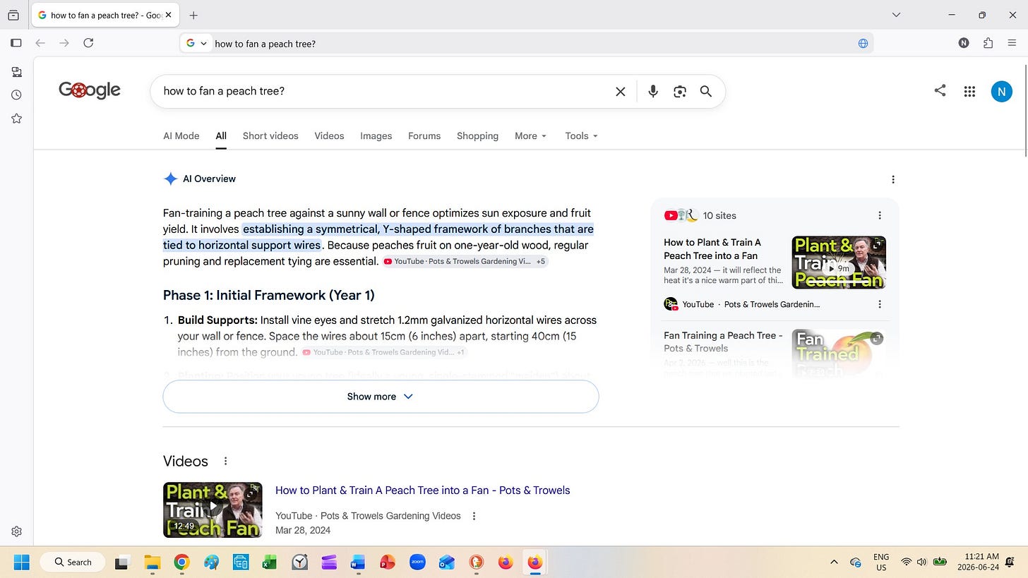The height and width of the screenshot is (578, 1028).
Task: Switch to the Images tab
Action: 376,136
